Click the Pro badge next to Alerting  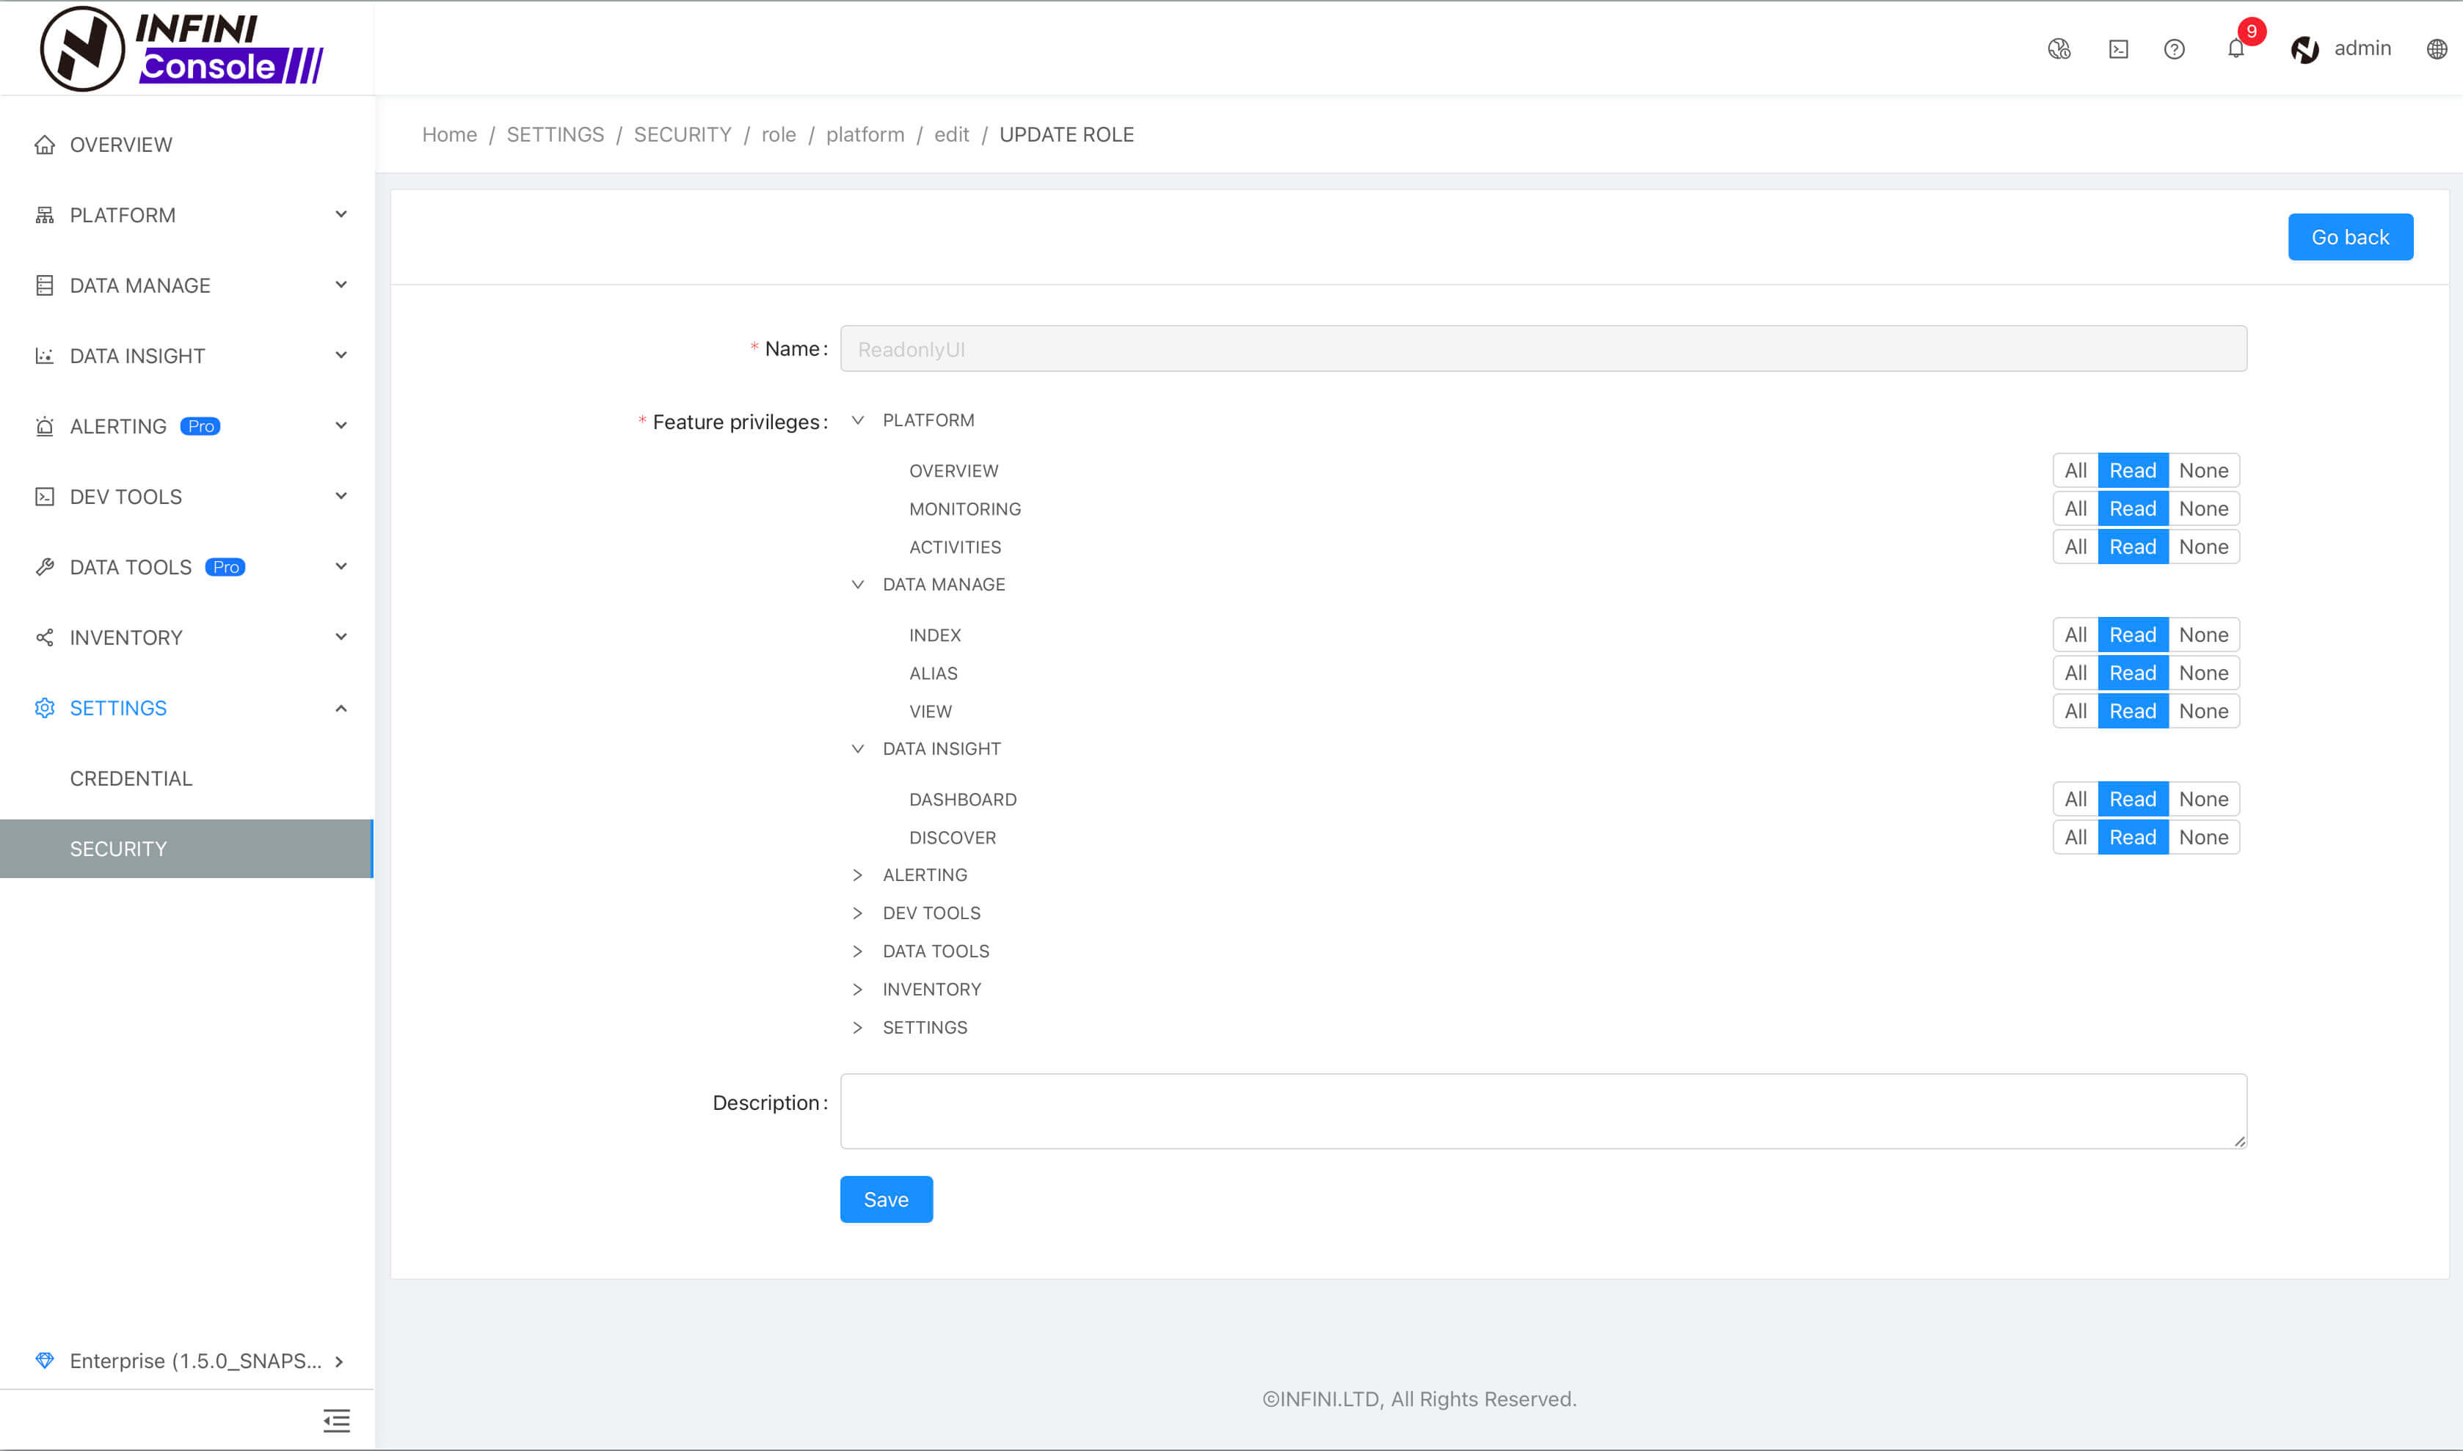[x=200, y=426]
